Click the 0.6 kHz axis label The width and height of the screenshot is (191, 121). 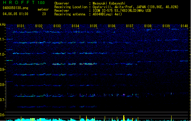click(x=2, y=115)
